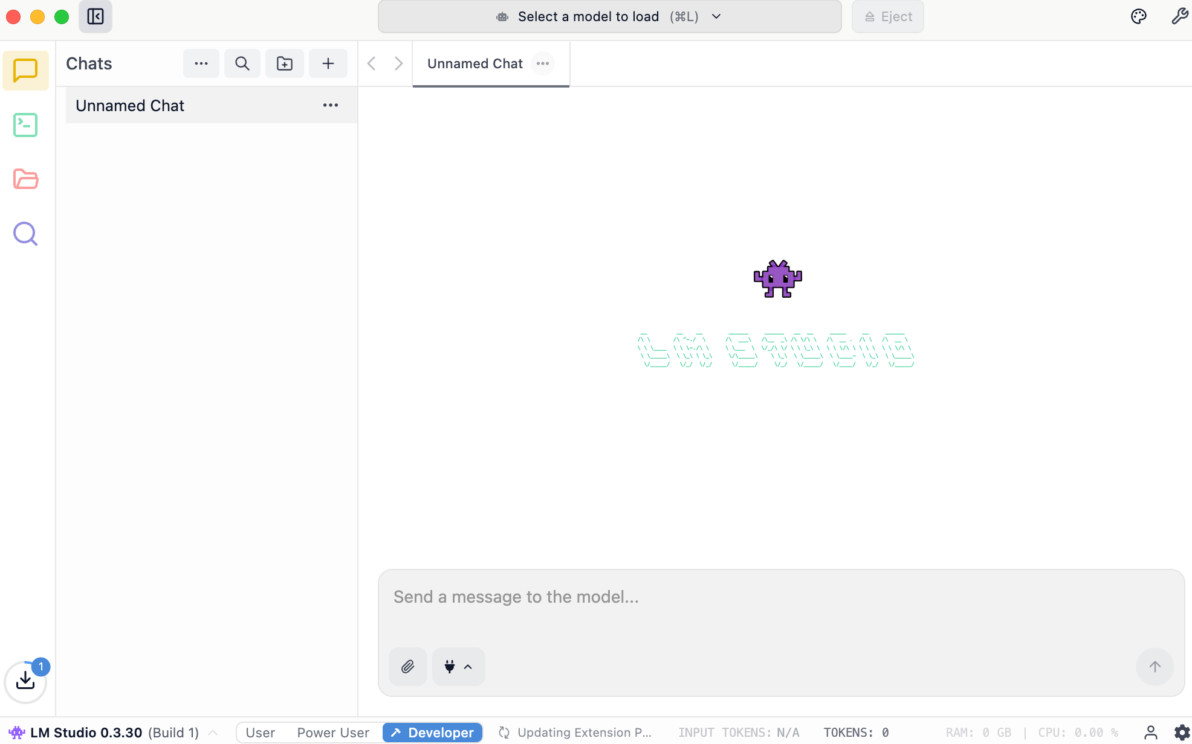Open the Chat section in sidebar
Viewport: 1192px width, 744px height.
[x=25, y=71]
